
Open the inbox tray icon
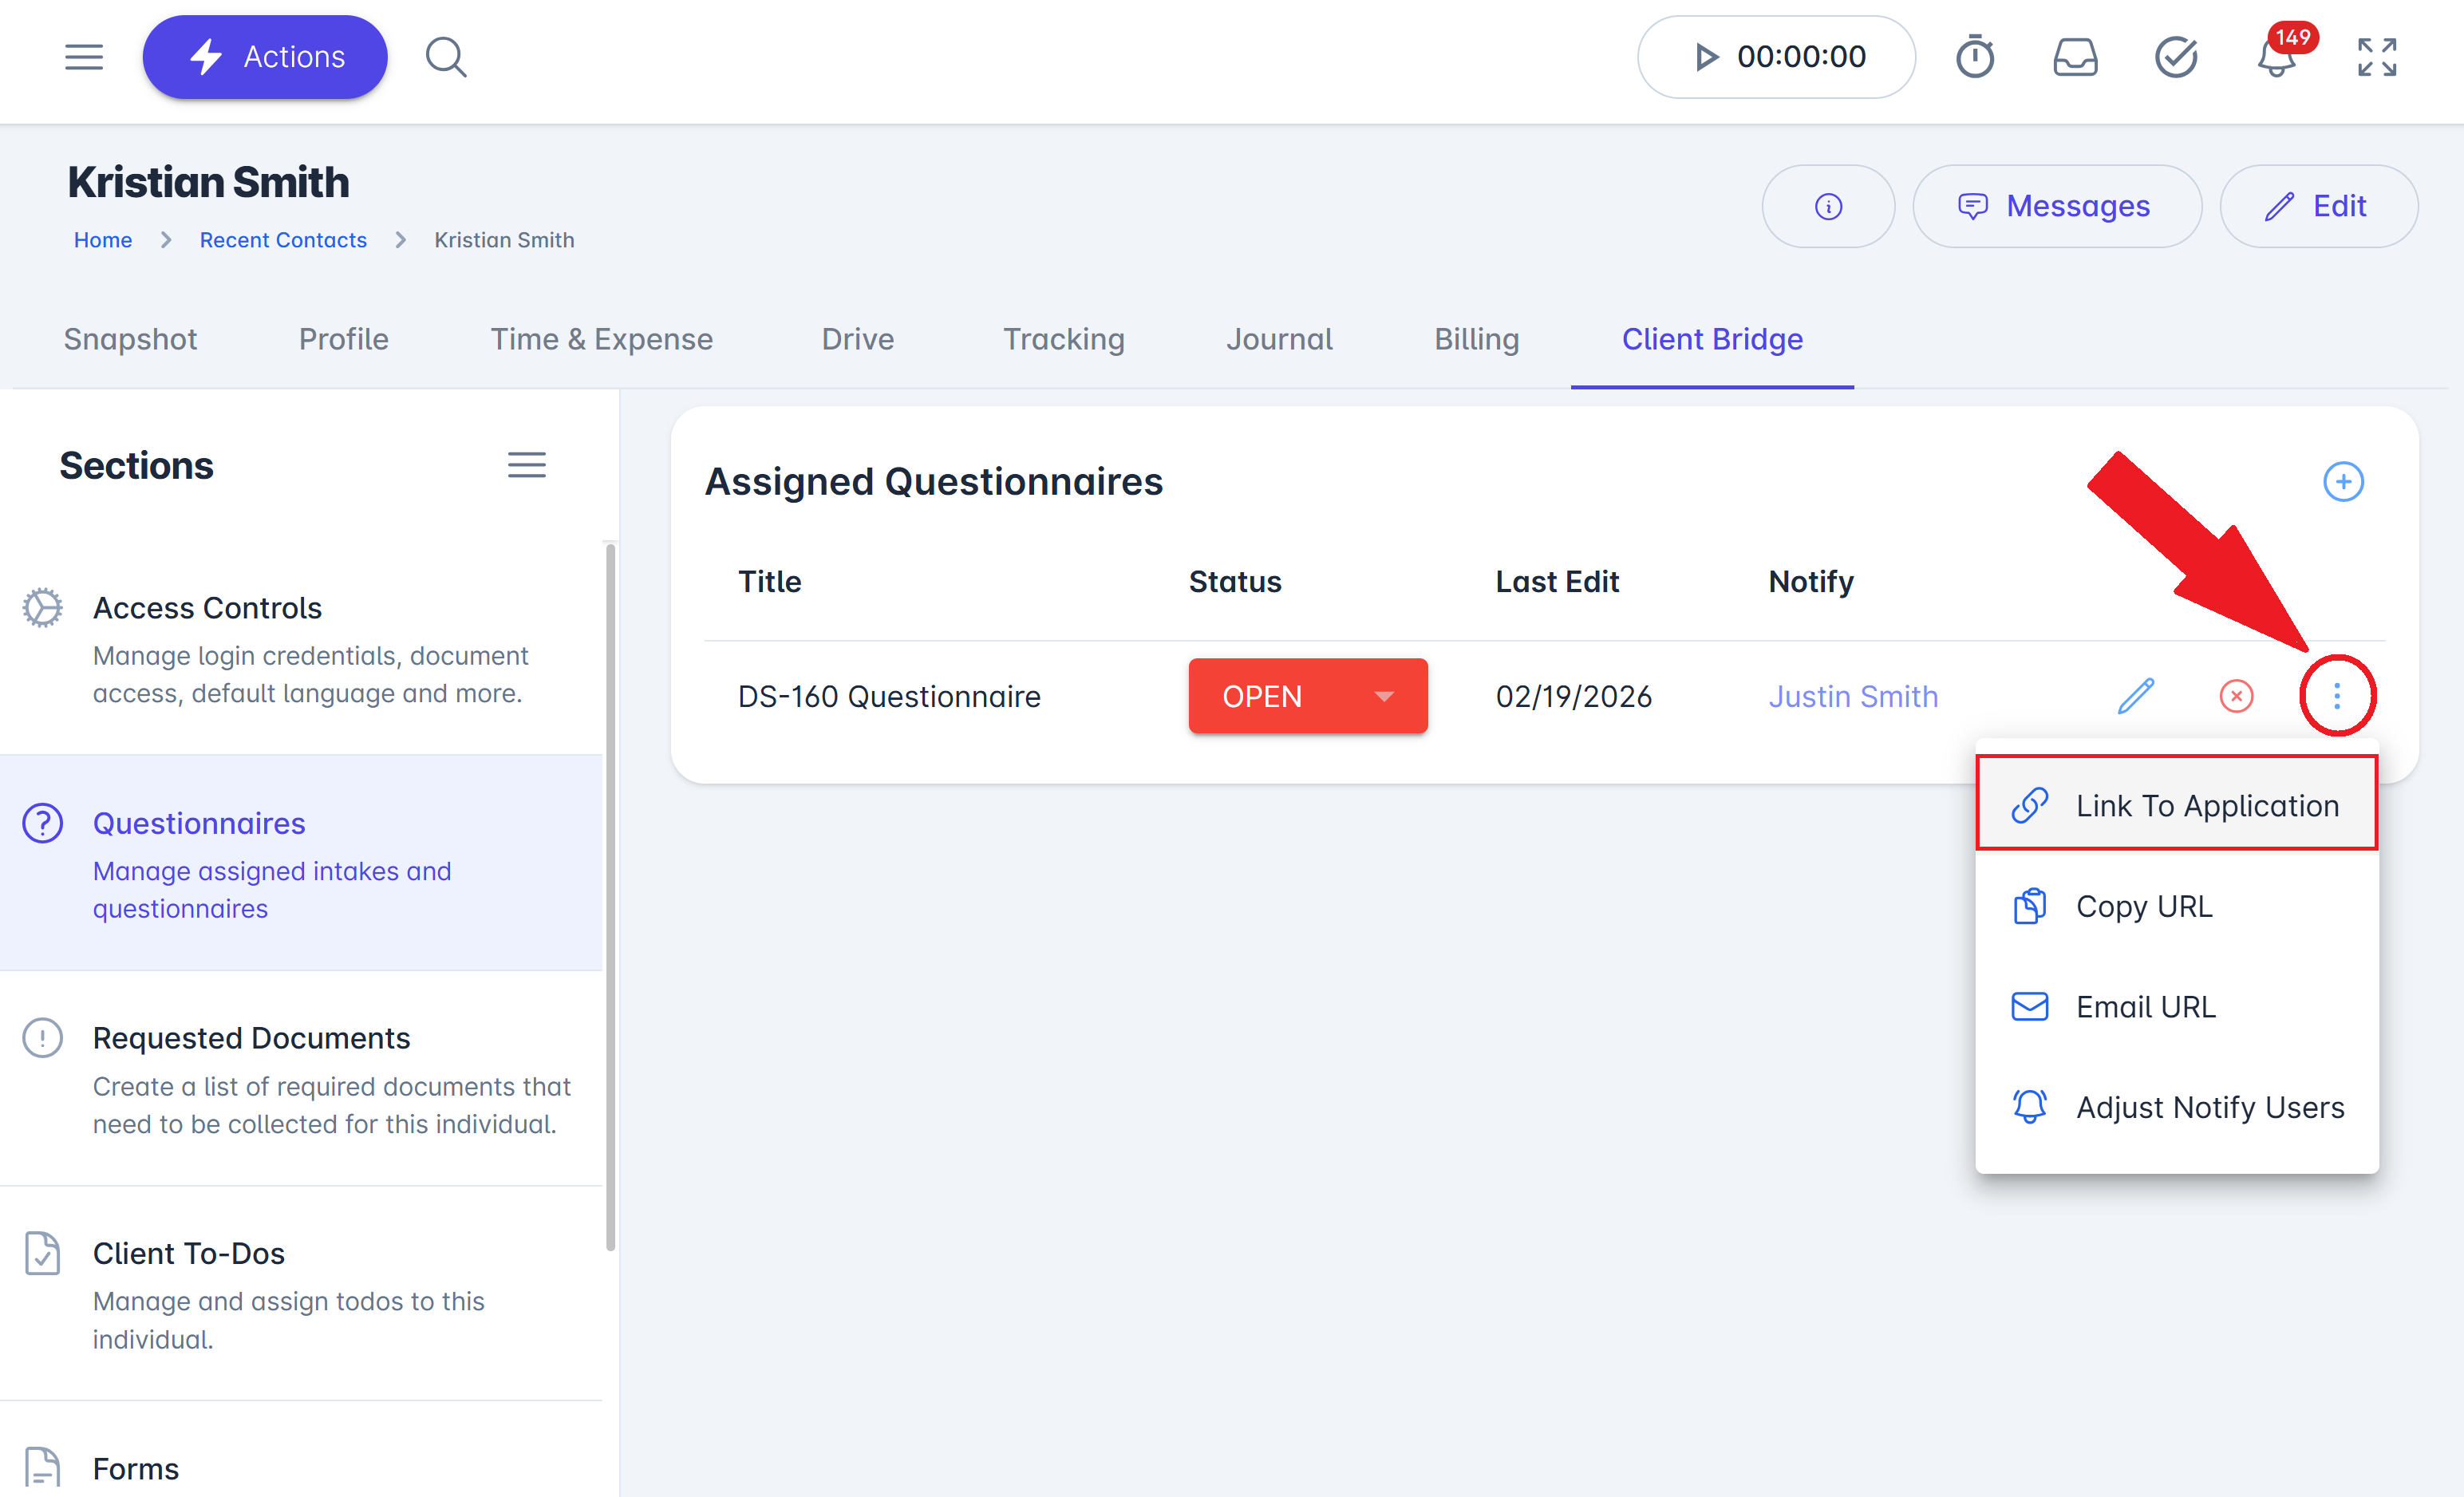pyautogui.click(x=2075, y=57)
